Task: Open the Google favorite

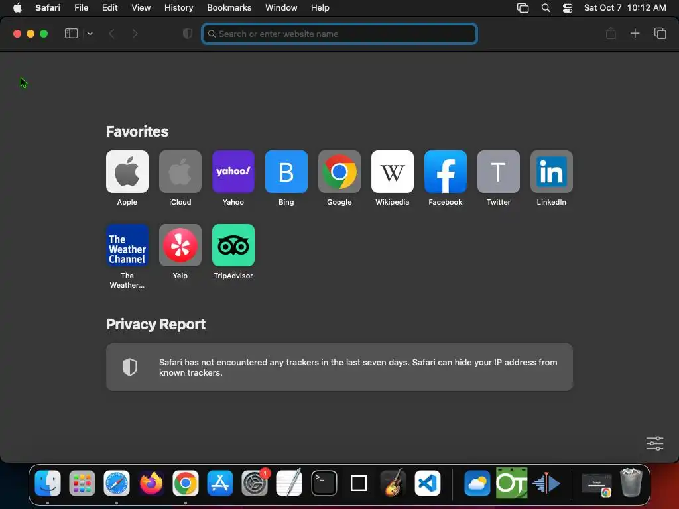Action: tap(339, 172)
